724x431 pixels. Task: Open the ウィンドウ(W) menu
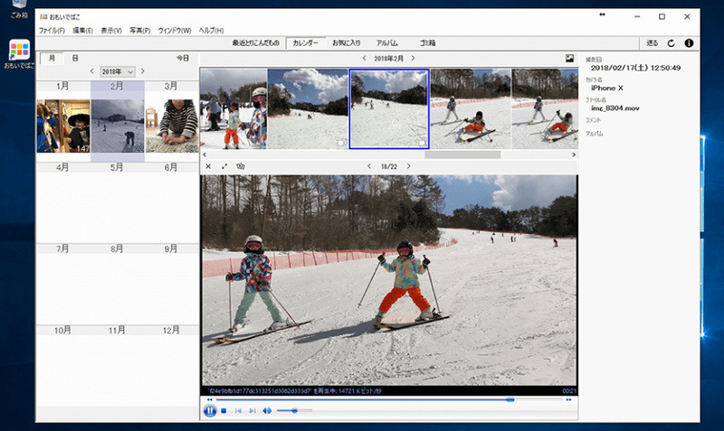(x=175, y=31)
